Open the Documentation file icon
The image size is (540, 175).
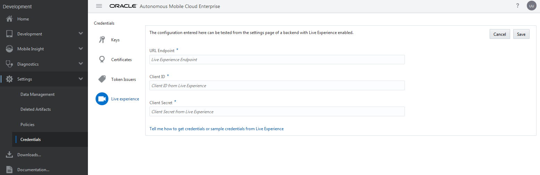(10, 170)
